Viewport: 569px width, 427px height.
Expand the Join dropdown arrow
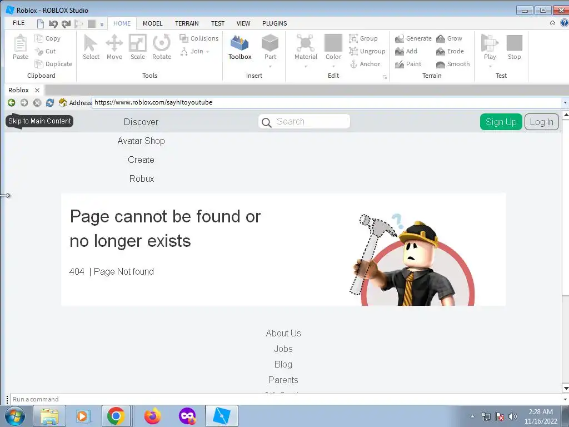[208, 52]
